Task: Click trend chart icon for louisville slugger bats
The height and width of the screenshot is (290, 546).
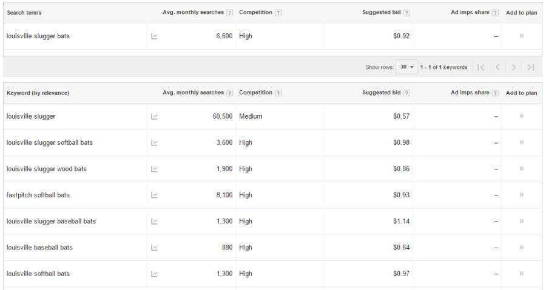Action: pyautogui.click(x=154, y=36)
